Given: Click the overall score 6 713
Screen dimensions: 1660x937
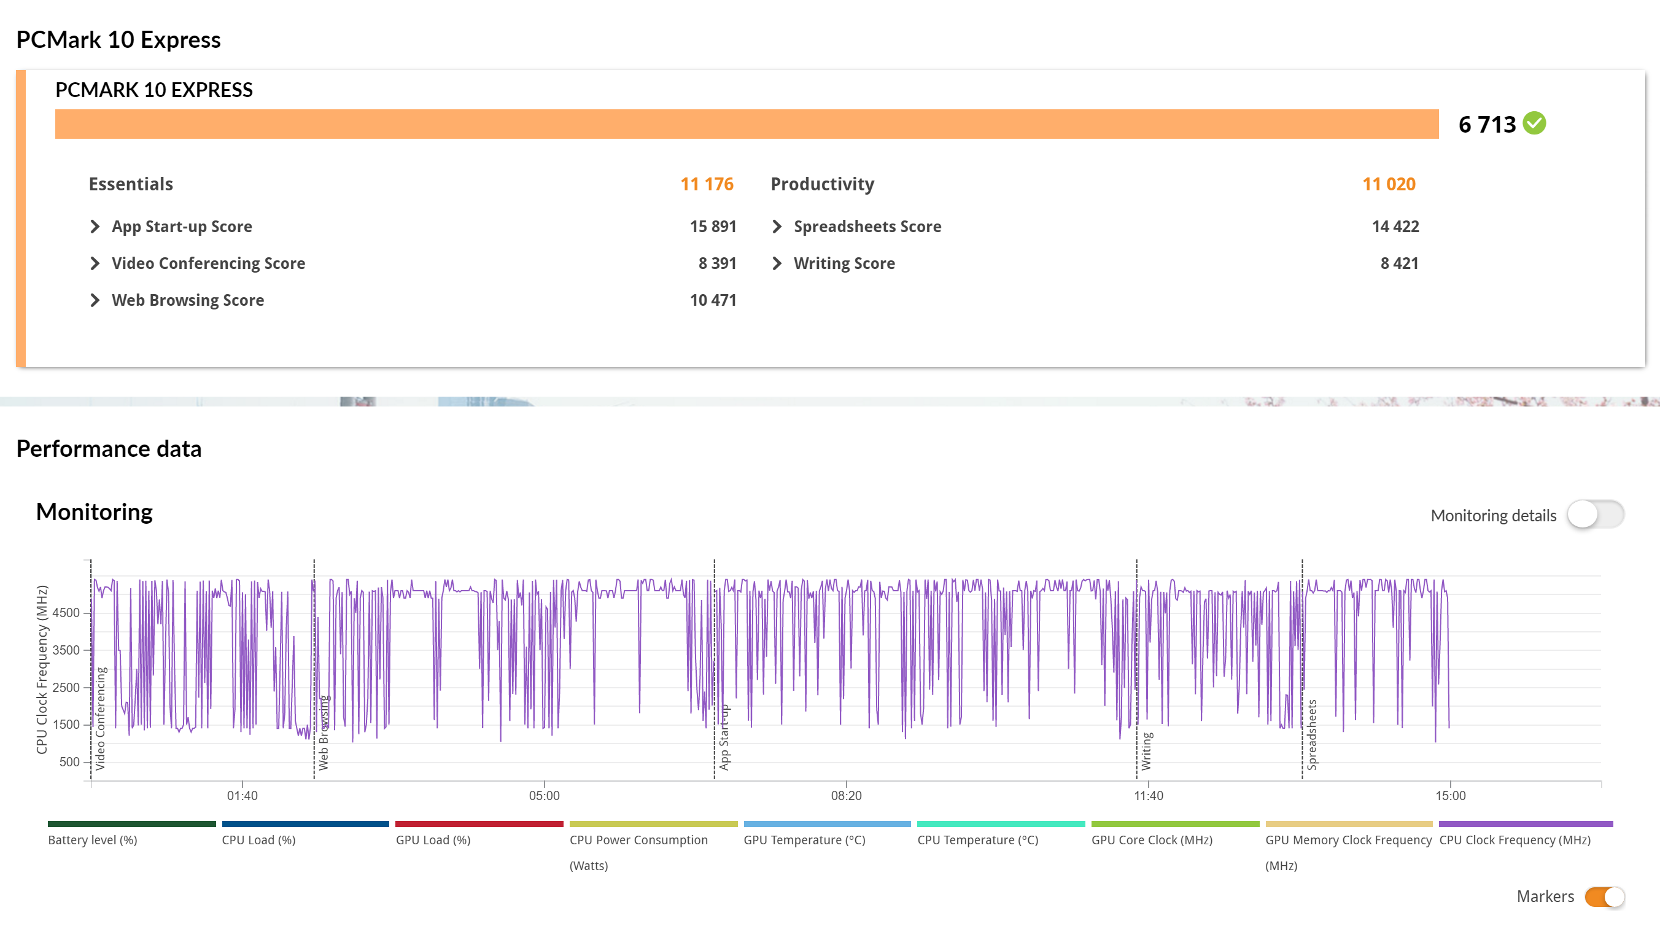Looking at the screenshot, I should pos(1487,125).
